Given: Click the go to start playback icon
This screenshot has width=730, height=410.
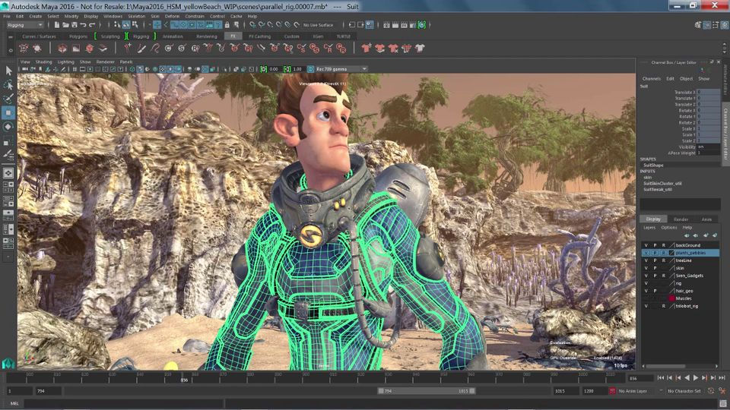Looking at the screenshot, I should tap(661, 378).
